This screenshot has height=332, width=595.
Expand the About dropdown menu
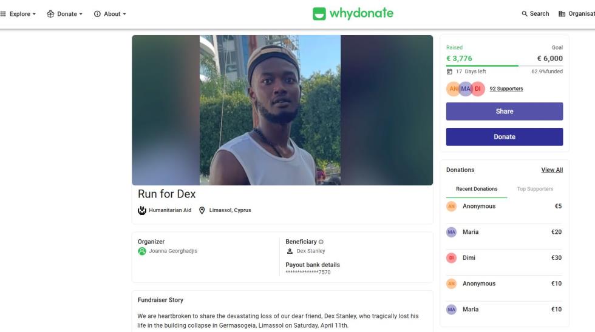tap(110, 14)
